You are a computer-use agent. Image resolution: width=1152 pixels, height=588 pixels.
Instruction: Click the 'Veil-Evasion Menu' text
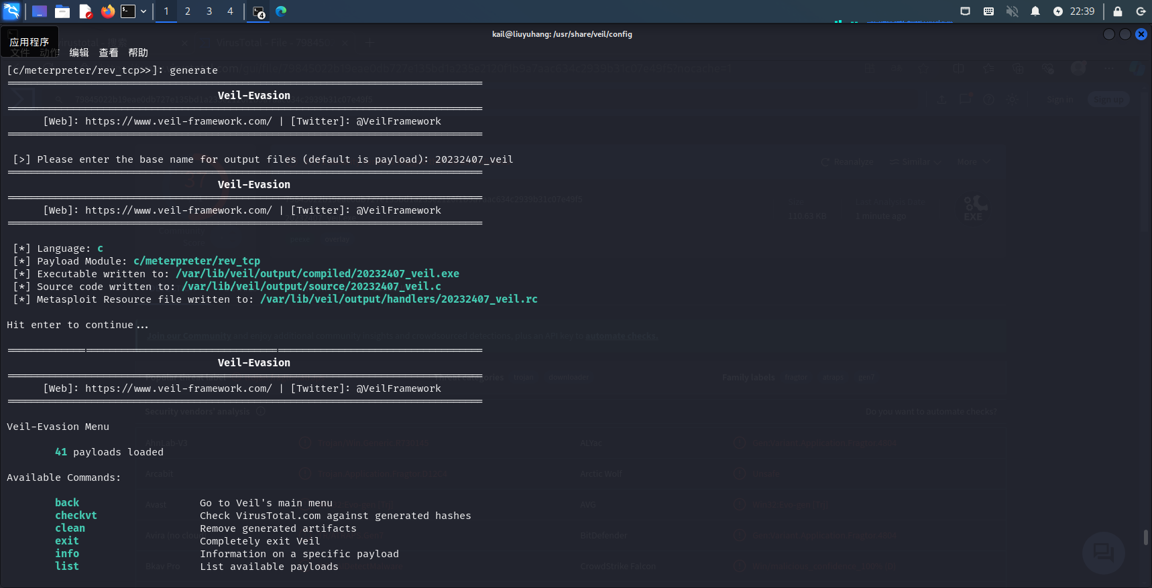tap(58, 427)
